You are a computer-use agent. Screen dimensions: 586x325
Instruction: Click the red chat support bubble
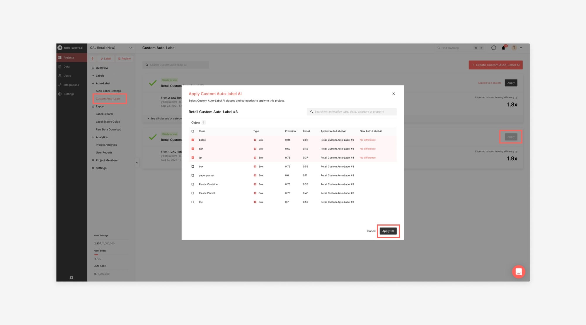click(x=518, y=272)
